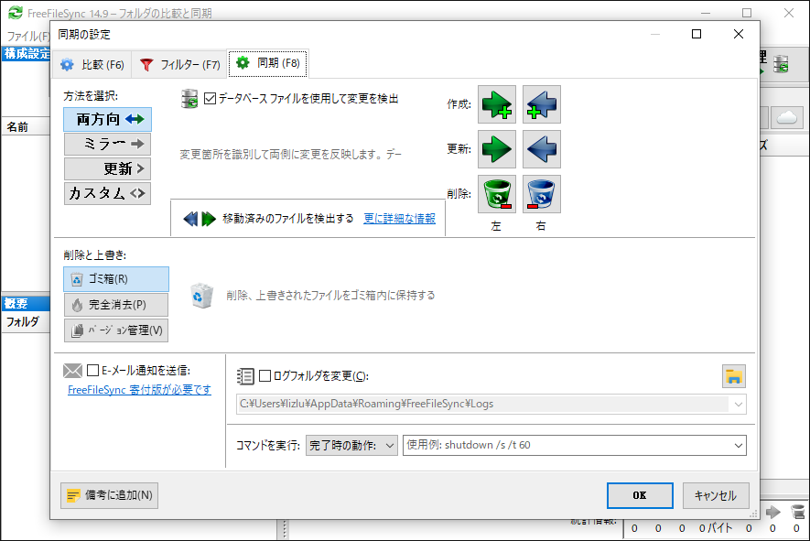810x541 pixels.
Task: Open FreeFileSync 寄付版が必要です link
Action: click(139, 390)
